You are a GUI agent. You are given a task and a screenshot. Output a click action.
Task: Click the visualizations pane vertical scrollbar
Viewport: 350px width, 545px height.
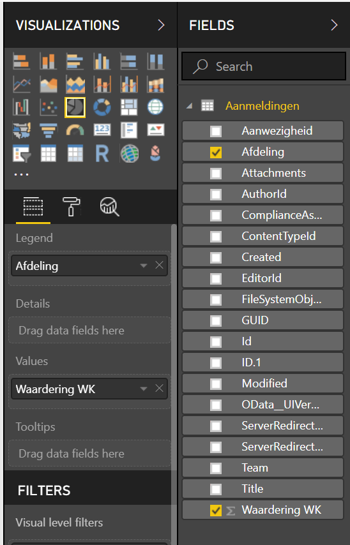(x=174, y=348)
